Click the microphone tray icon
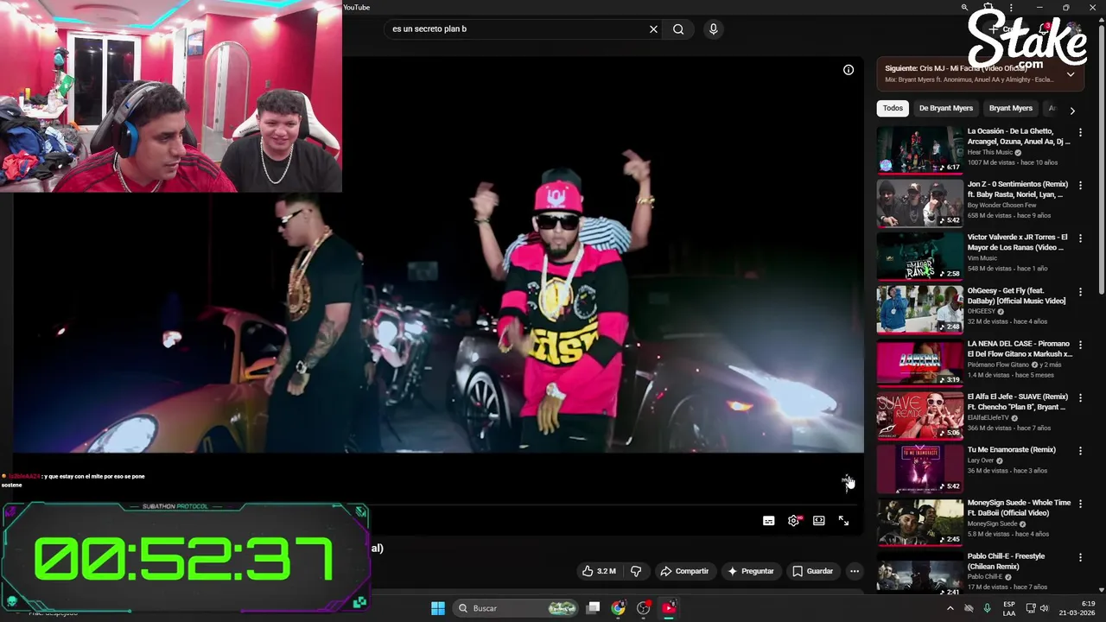Viewport: 1106px width, 622px height. point(987,608)
